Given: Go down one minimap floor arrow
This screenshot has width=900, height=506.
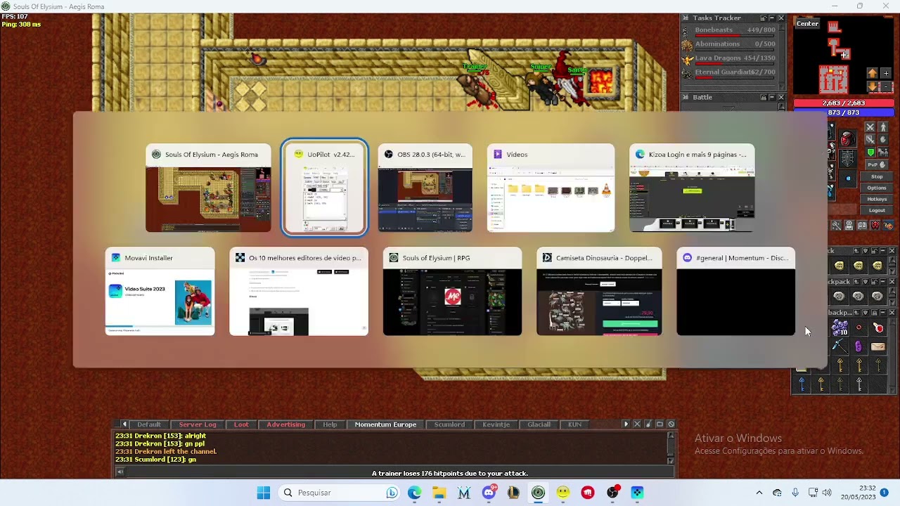Looking at the screenshot, I should pyautogui.click(x=872, y=86).
